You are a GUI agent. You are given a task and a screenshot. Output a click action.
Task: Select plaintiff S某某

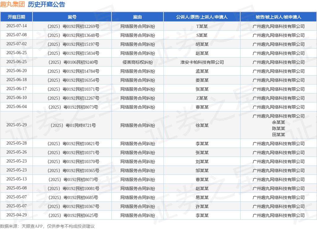(x=202, y=35)
